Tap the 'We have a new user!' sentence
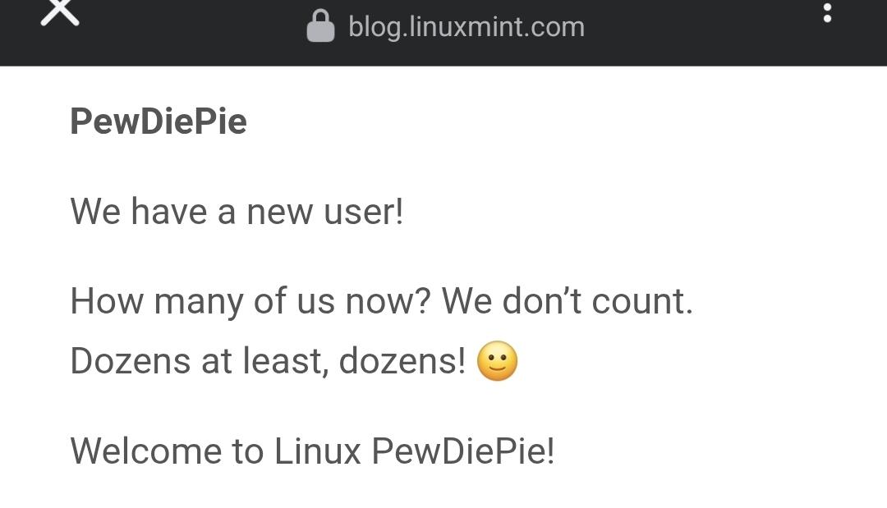The image size is (887, 508). (237, 212)
